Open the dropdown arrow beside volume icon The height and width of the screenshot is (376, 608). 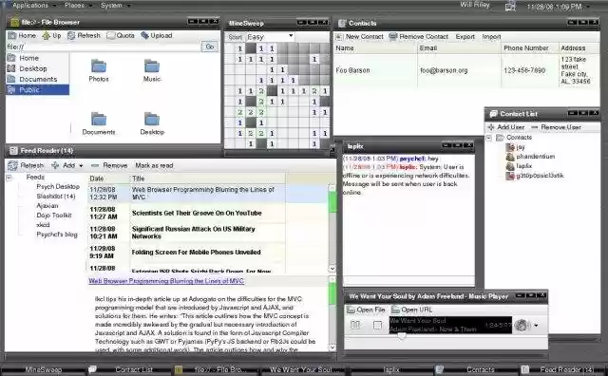tap(536, 326)
